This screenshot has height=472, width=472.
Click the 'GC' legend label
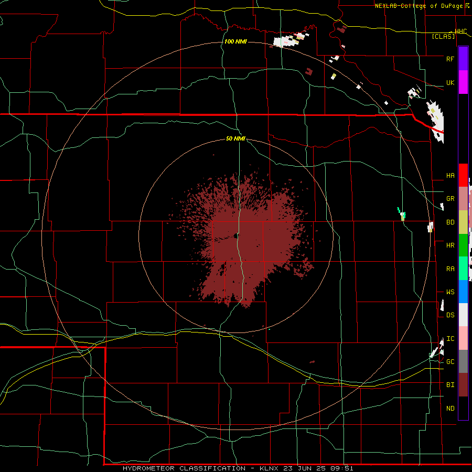450,362
